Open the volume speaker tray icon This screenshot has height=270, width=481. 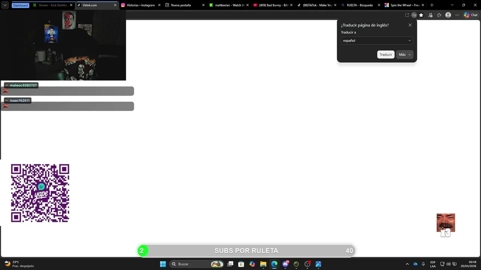tap(448, 264)
